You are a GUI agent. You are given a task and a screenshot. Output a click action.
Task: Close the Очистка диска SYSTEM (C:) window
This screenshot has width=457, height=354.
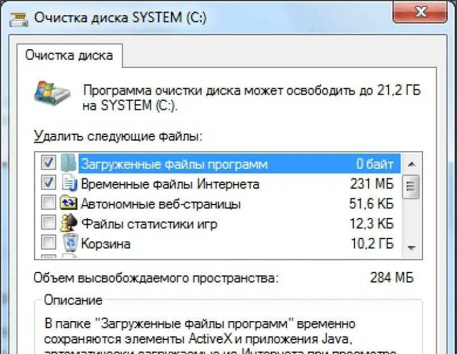pyautogui.click(x=420, y=12)
